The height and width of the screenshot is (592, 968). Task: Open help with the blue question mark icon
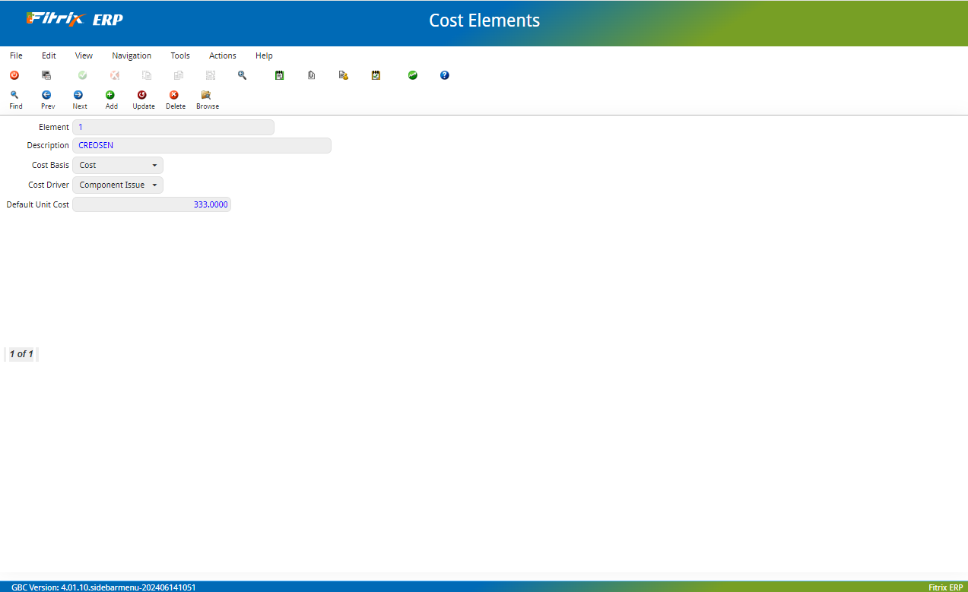(x=445, y=75)
